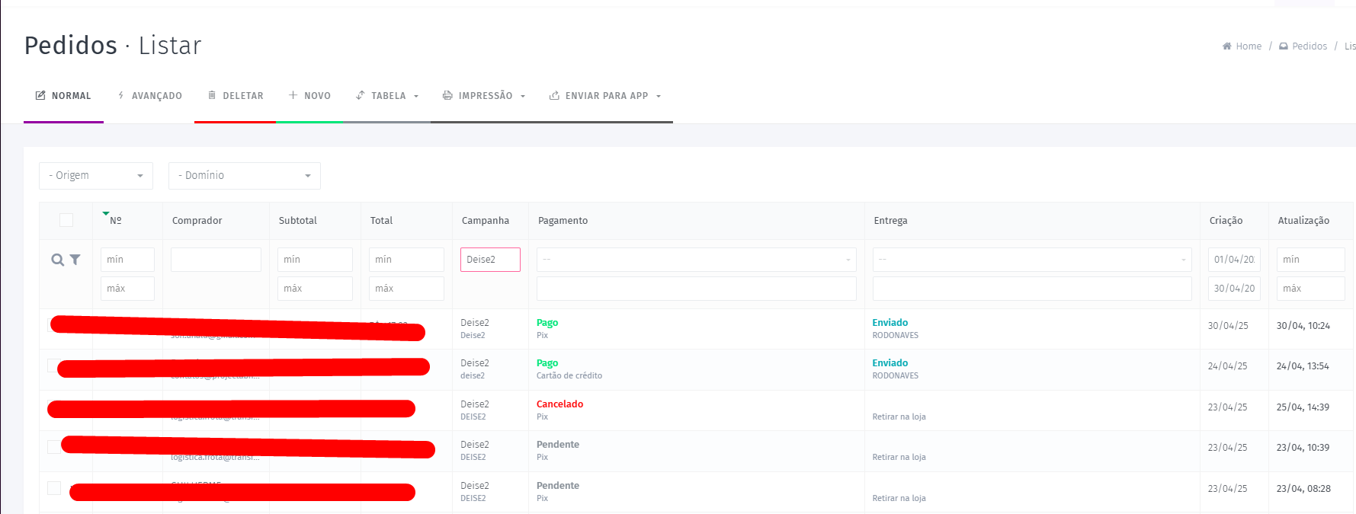Click the Home icon in breadcrumb
This screenshot has width=1356, height=514.
tap(1227, 46)
